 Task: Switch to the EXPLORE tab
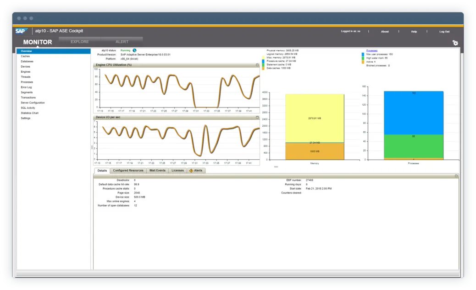(x=79, y=41)
